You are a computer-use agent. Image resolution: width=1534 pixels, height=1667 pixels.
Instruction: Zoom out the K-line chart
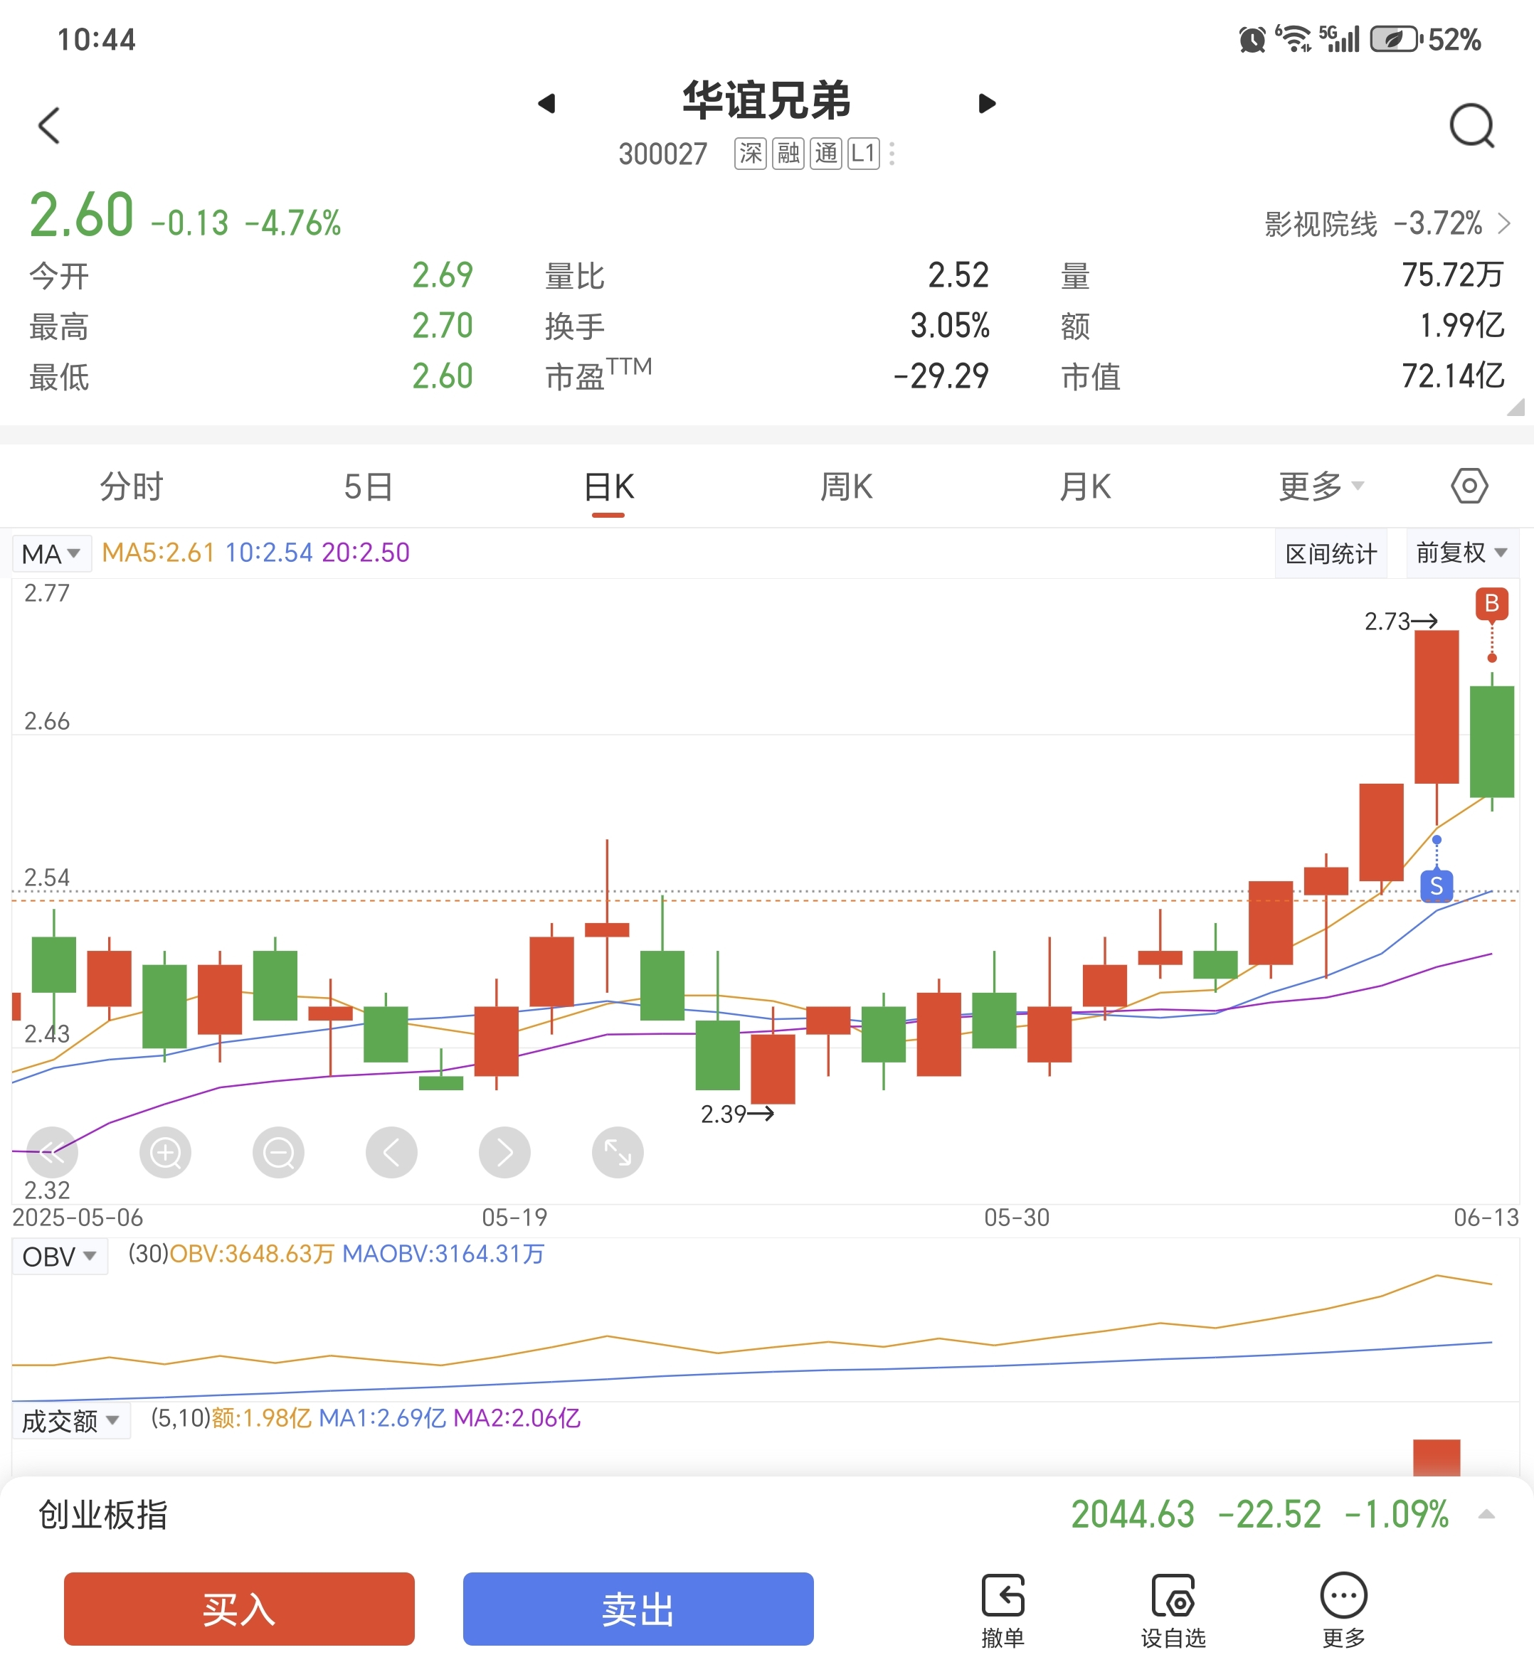[x=278, y=1151]
